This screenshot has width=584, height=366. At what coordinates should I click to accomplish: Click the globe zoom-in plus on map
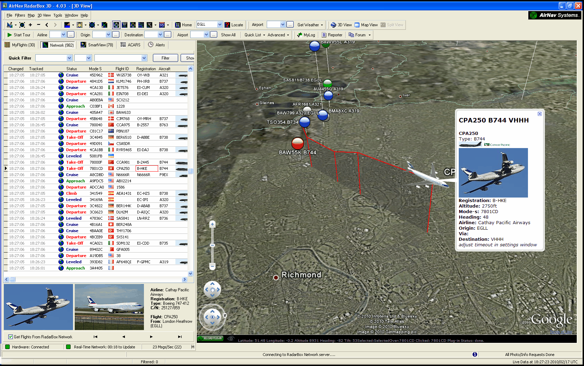click(212, 225)
